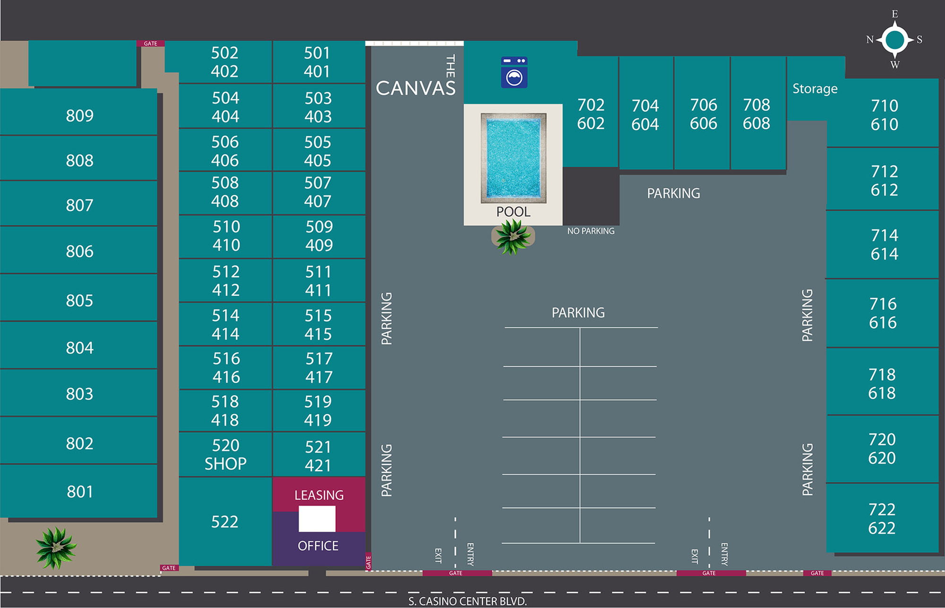This screenshot has width=945, height=608.
Task: Select unit block 704 / 604
Action: 646,113
